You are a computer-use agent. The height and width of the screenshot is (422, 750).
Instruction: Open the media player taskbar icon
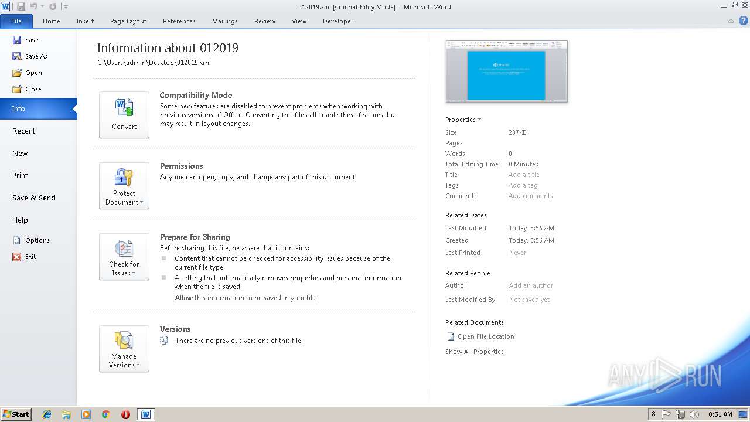86,414
